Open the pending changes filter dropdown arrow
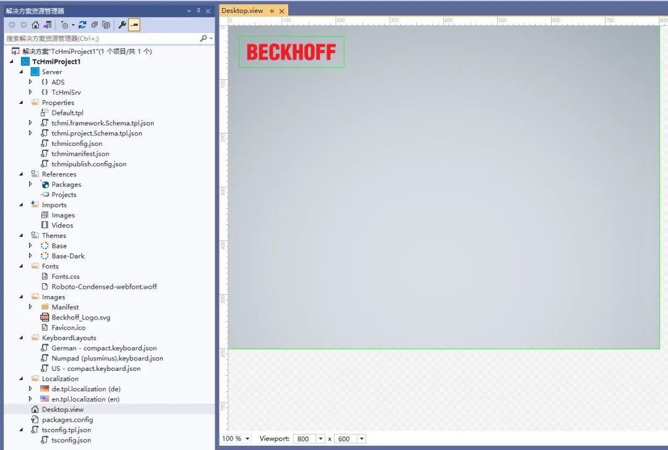The height and width of the screenshot is (450, 668). [73, 25]
